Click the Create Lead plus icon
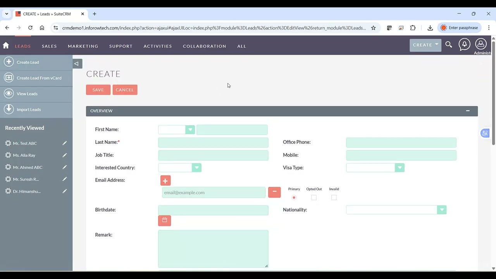This screenshot has width=496, height=279. click(x=9, y=62)
